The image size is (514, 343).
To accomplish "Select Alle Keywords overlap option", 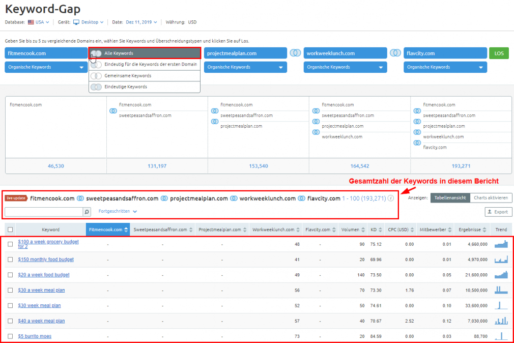I will (145, 53).
